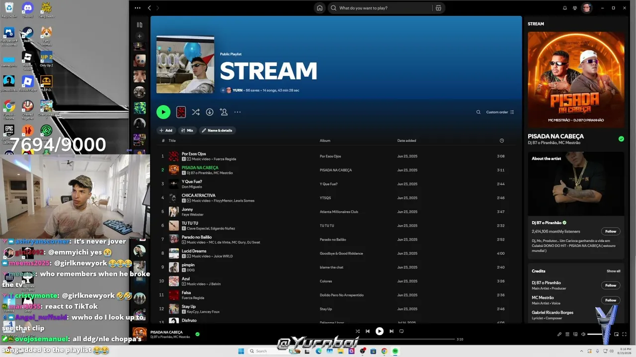
Task: Open Google Chrome from the taskbar
Action: coord(384,351)
